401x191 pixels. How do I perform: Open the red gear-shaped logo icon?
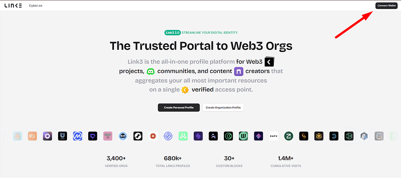click(x=153, y=136)
